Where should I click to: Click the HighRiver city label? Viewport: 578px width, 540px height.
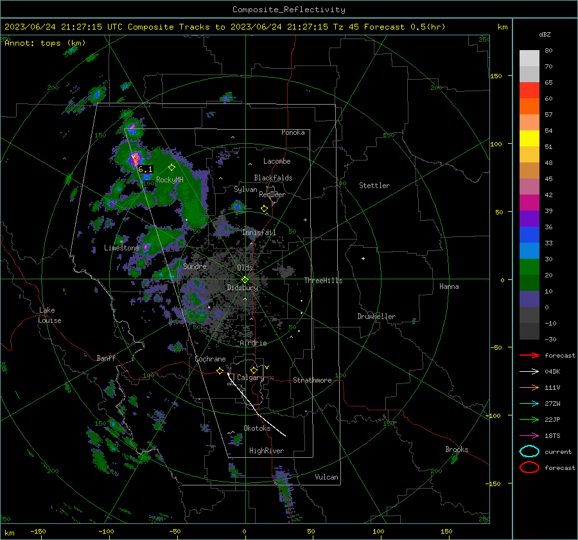(267, 451)
